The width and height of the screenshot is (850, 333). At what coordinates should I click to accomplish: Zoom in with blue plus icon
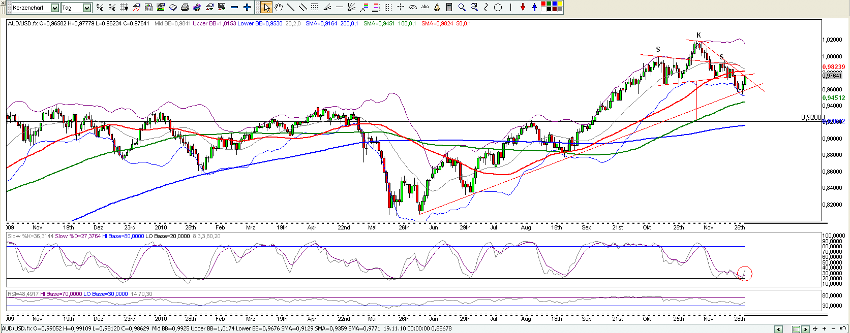247,7
